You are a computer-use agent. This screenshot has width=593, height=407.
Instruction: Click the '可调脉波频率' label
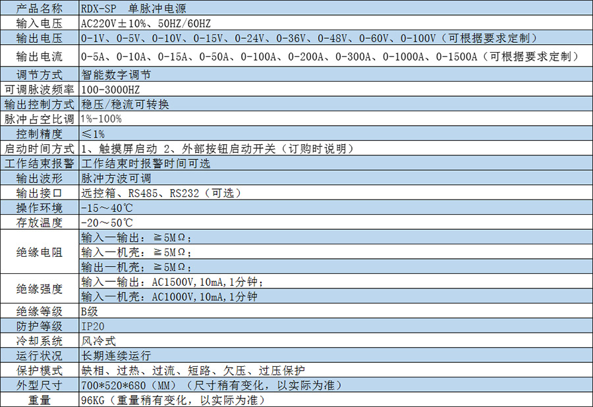[x=40, y=90]
